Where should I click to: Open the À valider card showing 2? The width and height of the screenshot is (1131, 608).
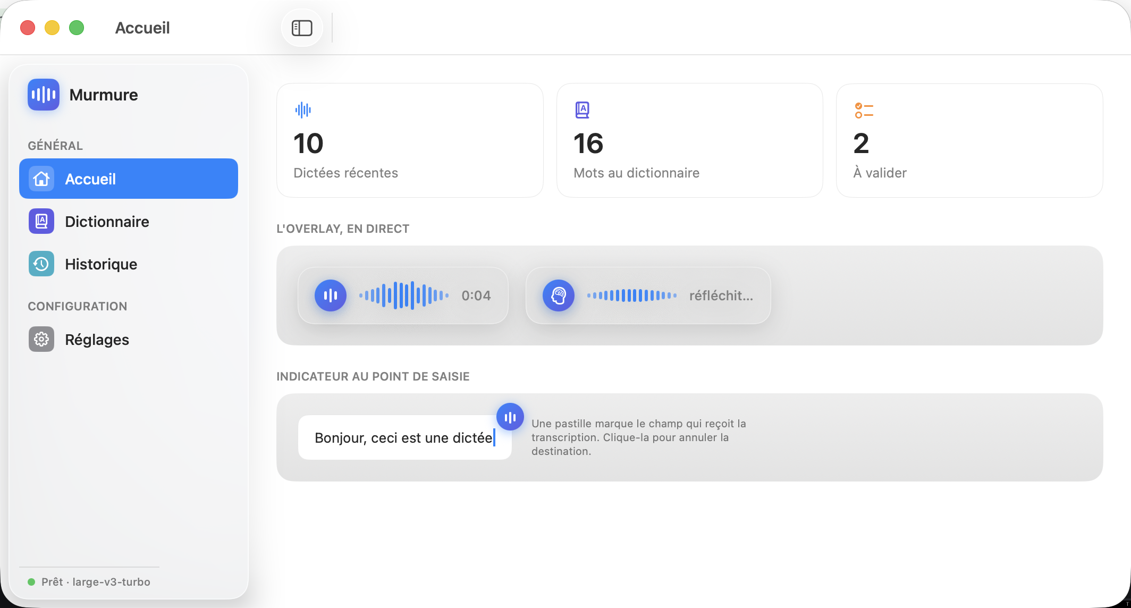(969, 140)
